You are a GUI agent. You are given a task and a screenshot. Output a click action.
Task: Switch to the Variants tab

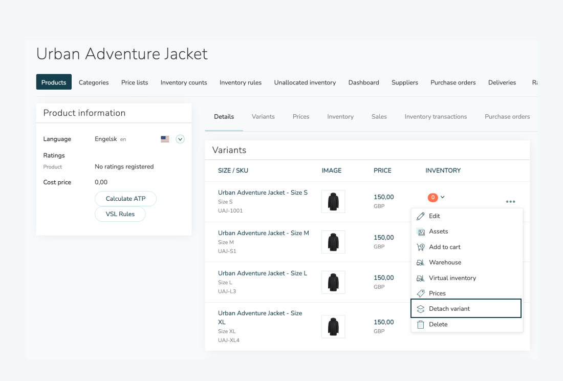point(263,117)
